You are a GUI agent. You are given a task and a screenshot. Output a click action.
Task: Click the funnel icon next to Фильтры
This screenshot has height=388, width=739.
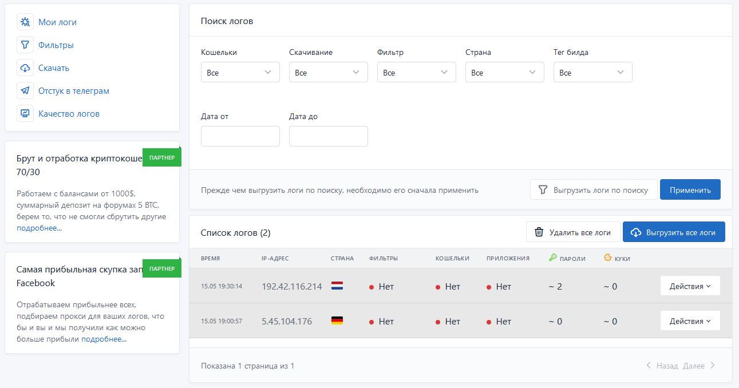25,45
